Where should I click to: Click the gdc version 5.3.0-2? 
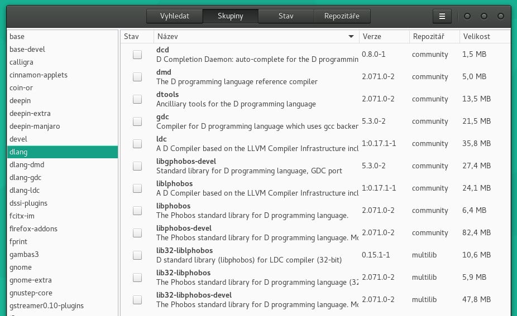374,121
